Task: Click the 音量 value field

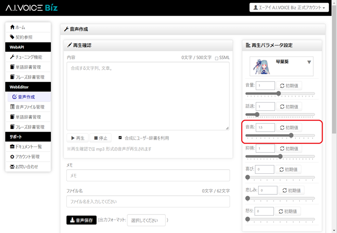Action: pos(265,85)
